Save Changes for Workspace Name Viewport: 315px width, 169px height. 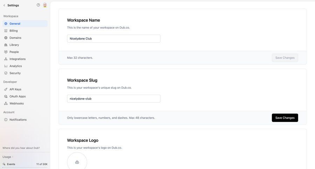click(285, 58)
